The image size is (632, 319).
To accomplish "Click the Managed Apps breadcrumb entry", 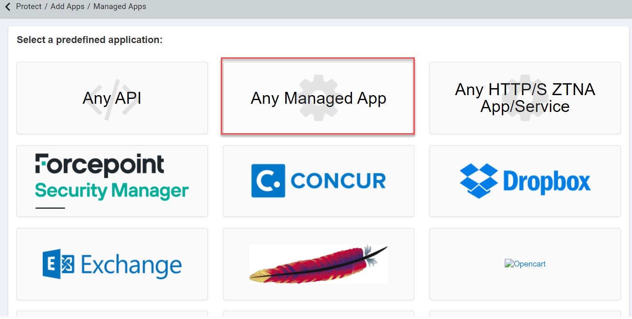I will coord(120,6).
